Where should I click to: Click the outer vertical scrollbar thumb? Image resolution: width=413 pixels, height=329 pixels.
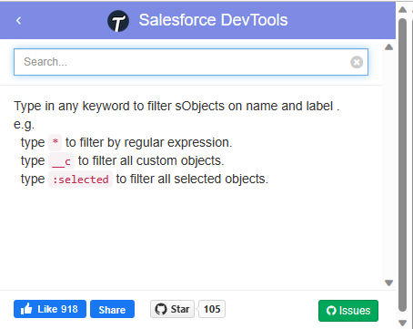click(402, 165)
